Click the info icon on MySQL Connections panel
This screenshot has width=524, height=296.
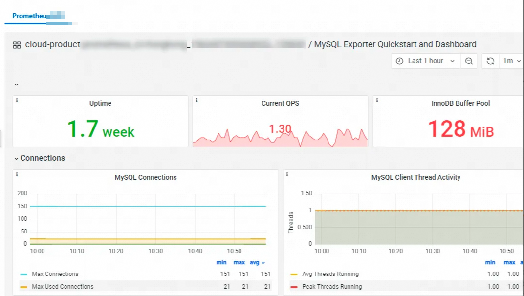click(17, 174)
